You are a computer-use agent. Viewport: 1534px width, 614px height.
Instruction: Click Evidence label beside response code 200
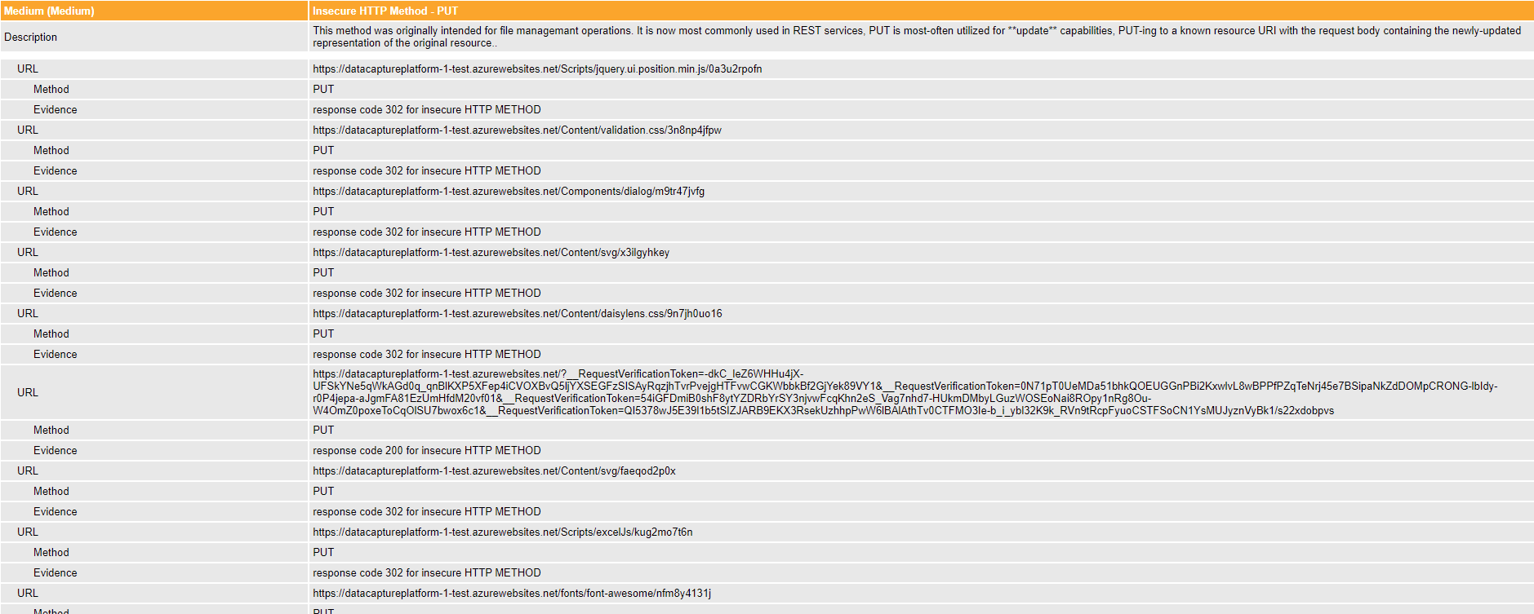(55, 451)
